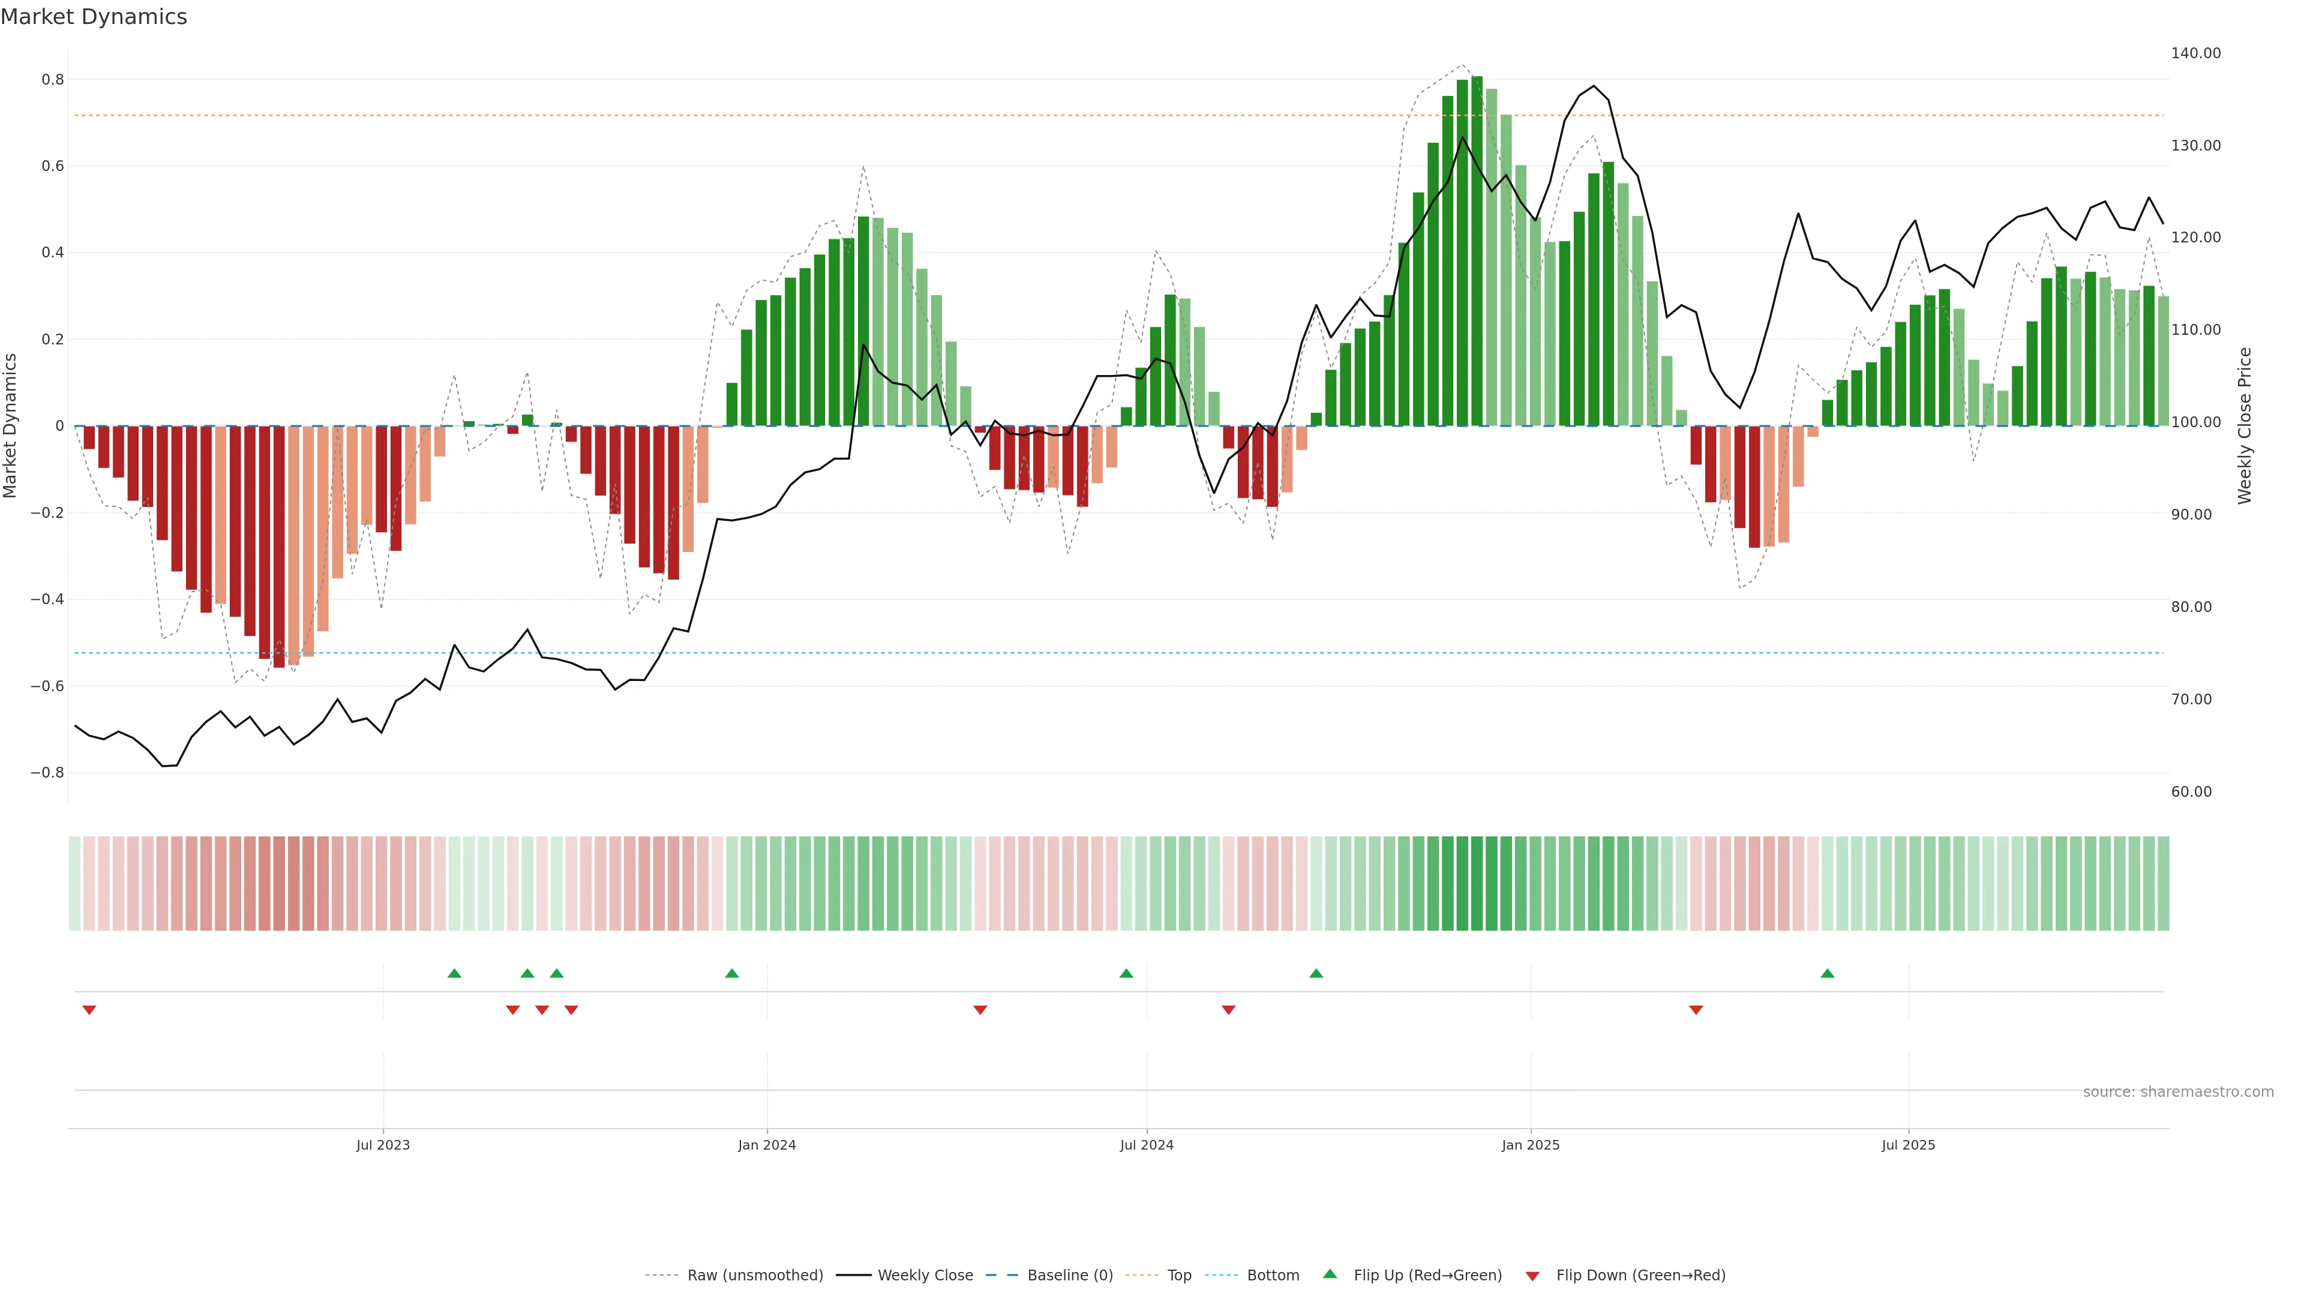
Task: Toggle the Weekly Close legend series
Action: coord(925,1276)
